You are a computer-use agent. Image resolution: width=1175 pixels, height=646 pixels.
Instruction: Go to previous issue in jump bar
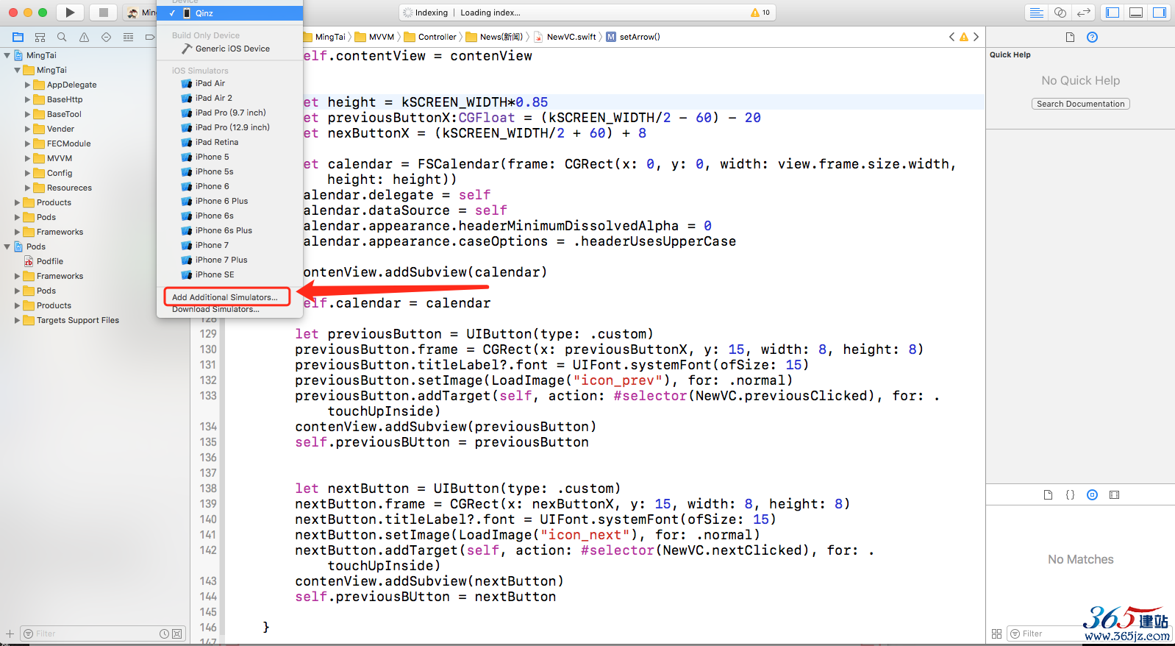(951, 37)
